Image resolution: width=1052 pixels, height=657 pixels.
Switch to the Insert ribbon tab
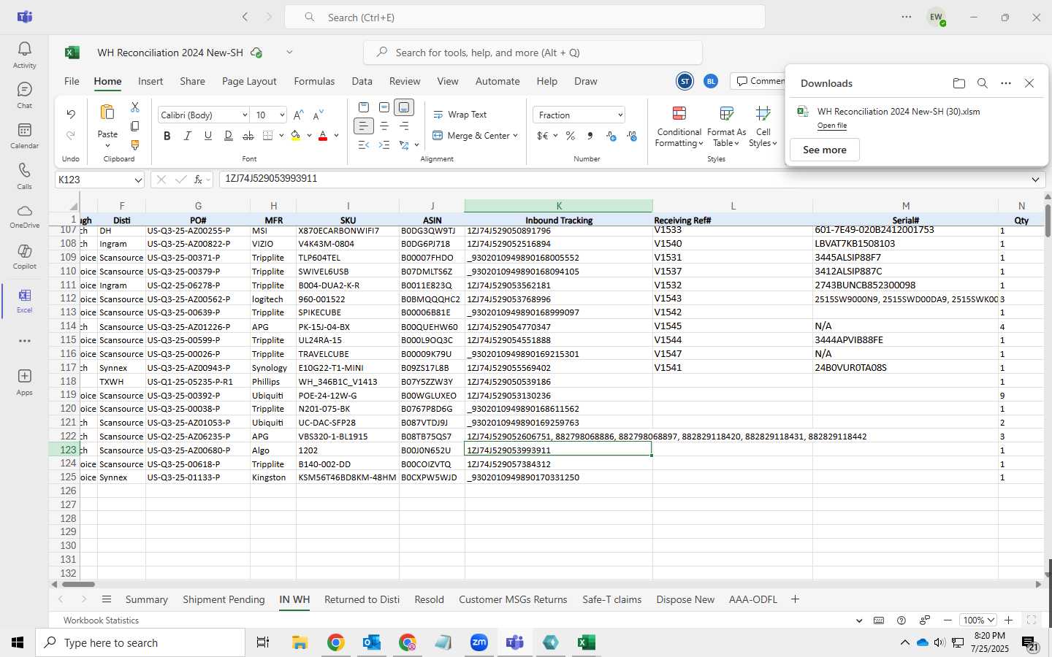point(150,81)
